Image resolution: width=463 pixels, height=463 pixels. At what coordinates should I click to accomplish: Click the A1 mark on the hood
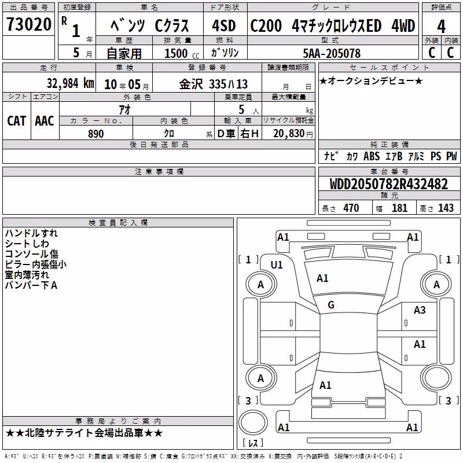click(x=322, y=278)
